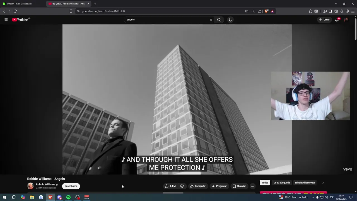Open the Leo AI sparkle icon
Viewport: 357px width, 201px height.
(x=342, y=11)
